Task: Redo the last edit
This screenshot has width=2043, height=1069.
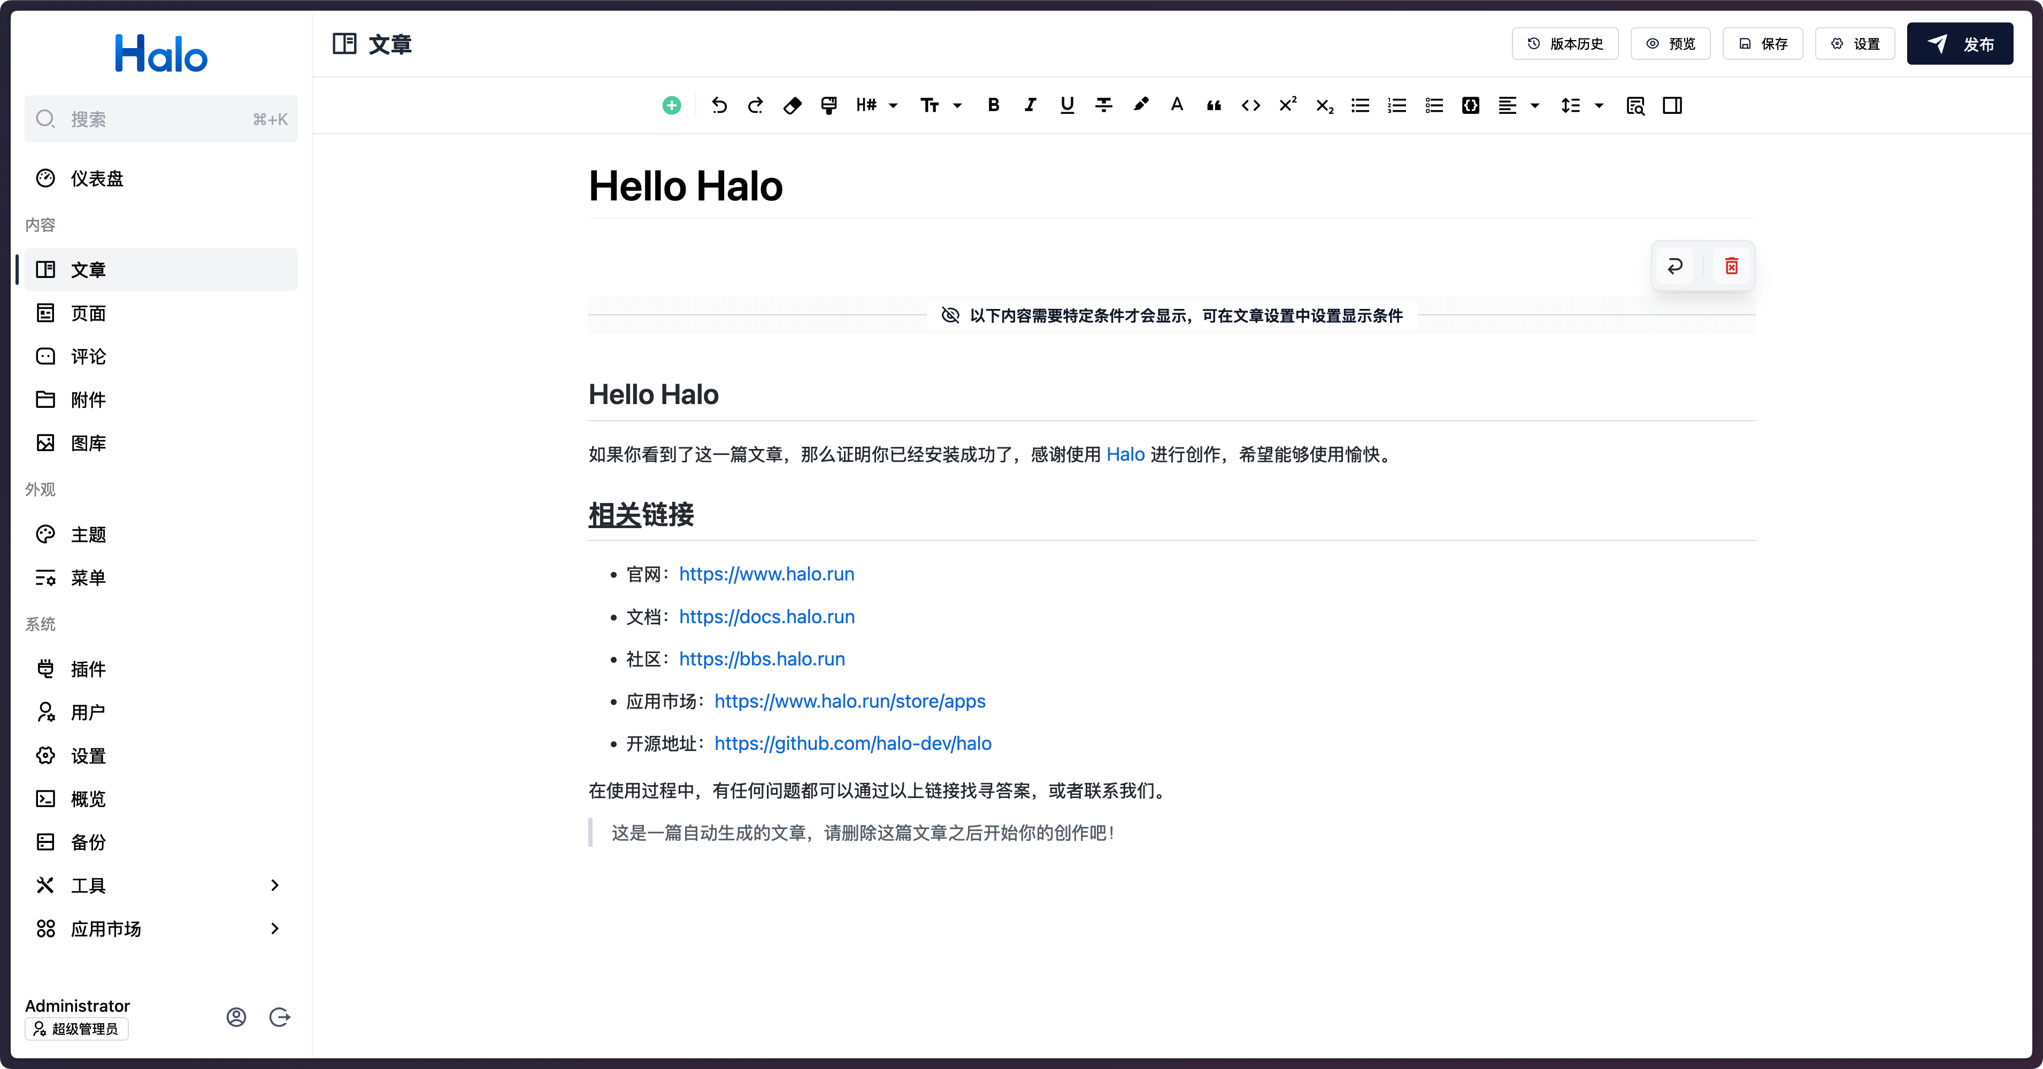Action: [x=755, y=105]
